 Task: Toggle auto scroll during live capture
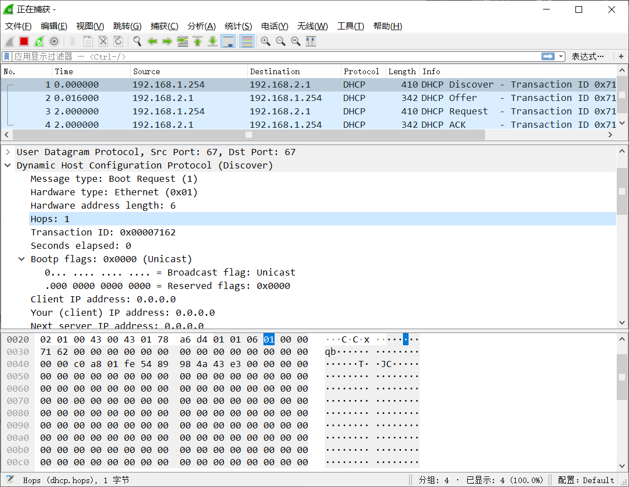(228, 41)
